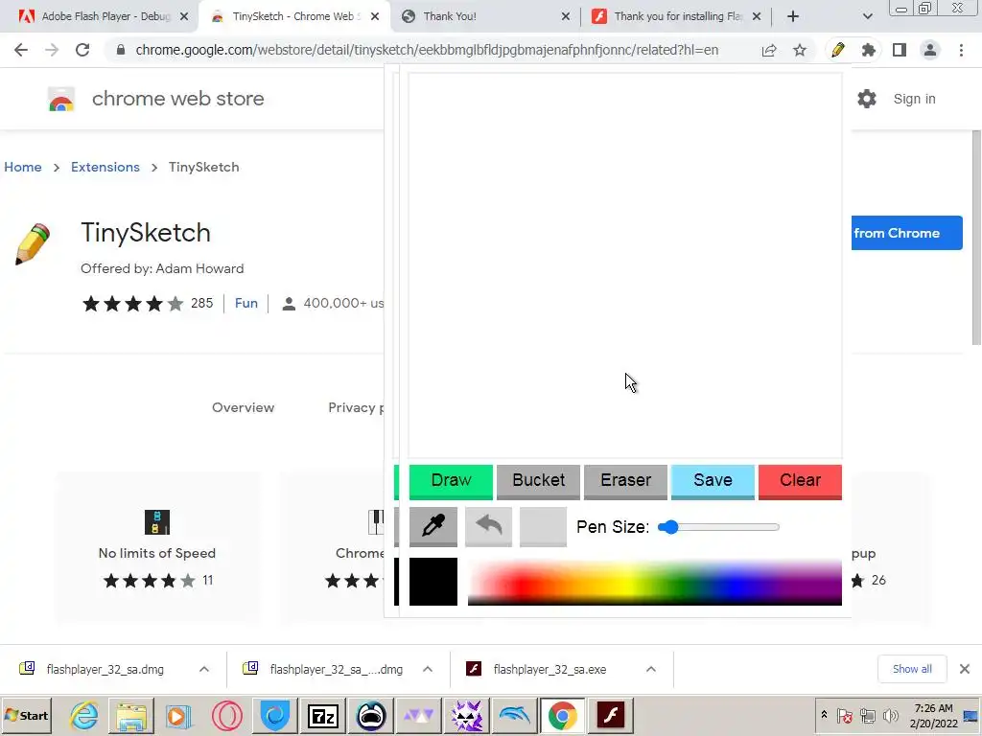Screen dimensions: 982x736
Task: View the site lock security icon
Action: pyautogui.click(x=121, y=50)
